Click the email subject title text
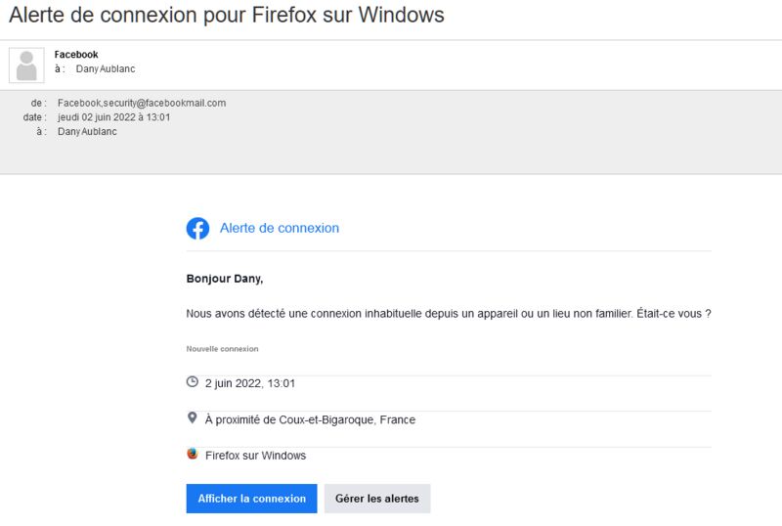This screenshot has height=526, width=782. click(x=227, y=15)
